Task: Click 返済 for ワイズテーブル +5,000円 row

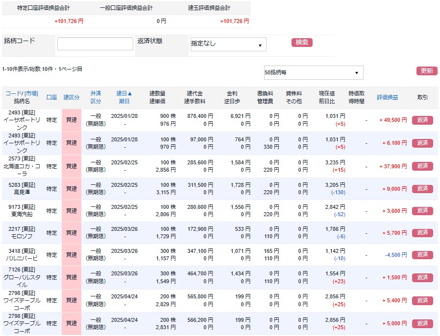Action: (x=422, y=323)
